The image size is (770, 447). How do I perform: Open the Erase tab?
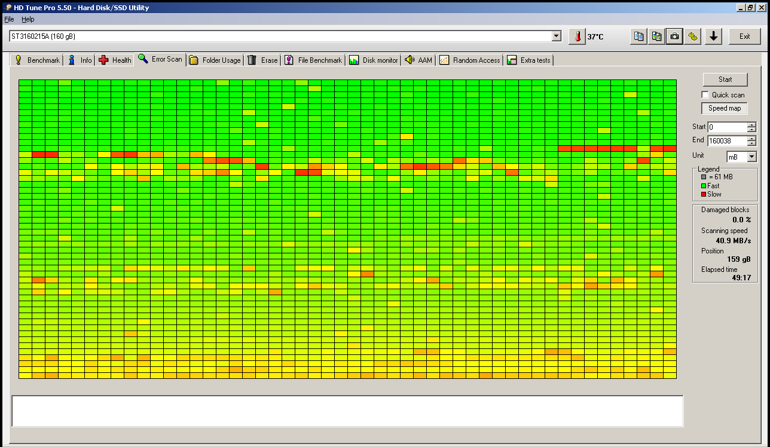point(262,60)
